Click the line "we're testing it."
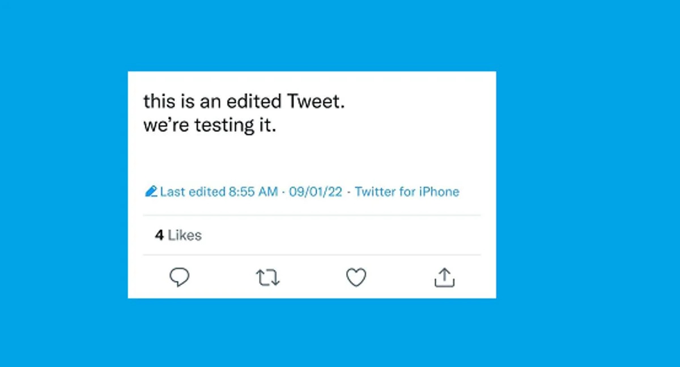 210,125
